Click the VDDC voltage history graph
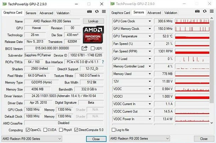216x143 pixels. click(192, 89)
